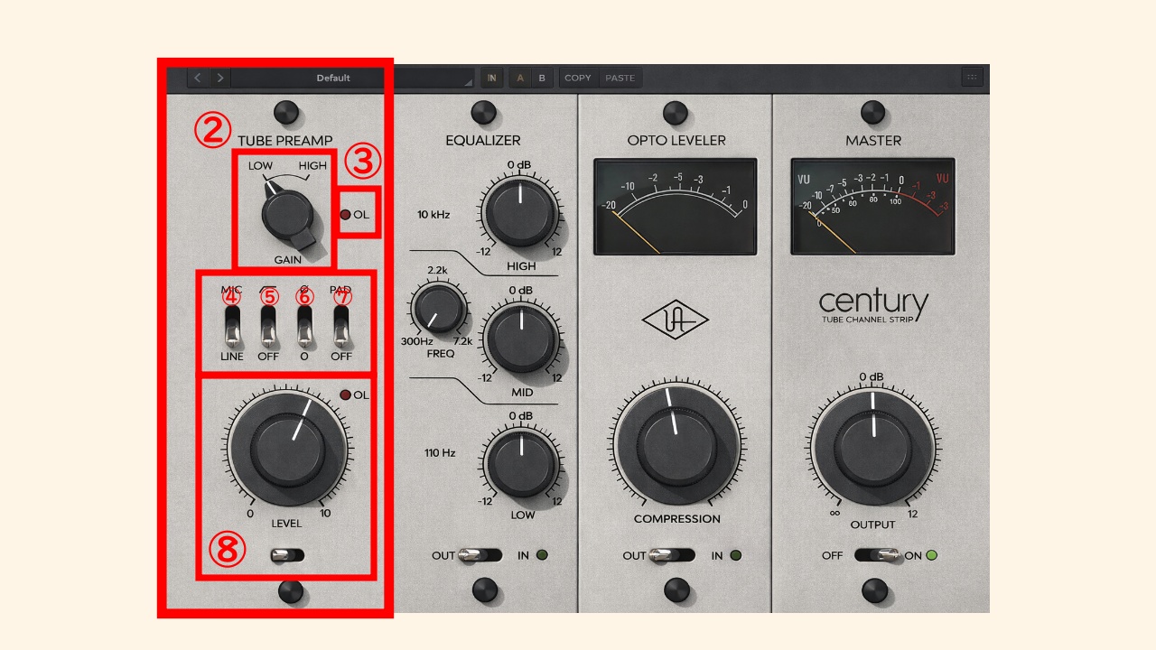Toggle the PAD switch
Image resolution: width=1156 pixels, height=650 pixels.
[x=340, y=326]
